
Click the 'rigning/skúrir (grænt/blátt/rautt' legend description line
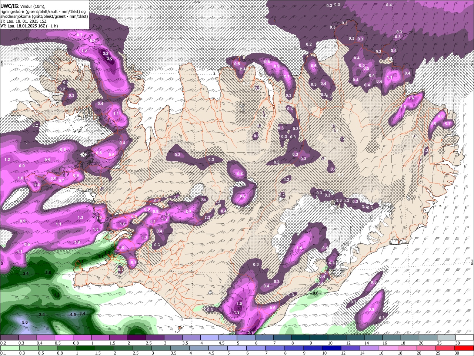click(x=43, y=11)
